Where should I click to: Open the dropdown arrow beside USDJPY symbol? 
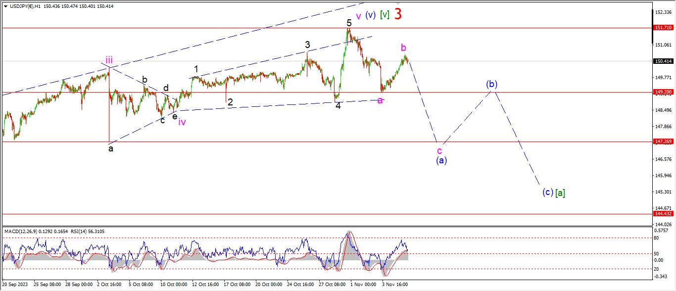click(x=5, y=6)
